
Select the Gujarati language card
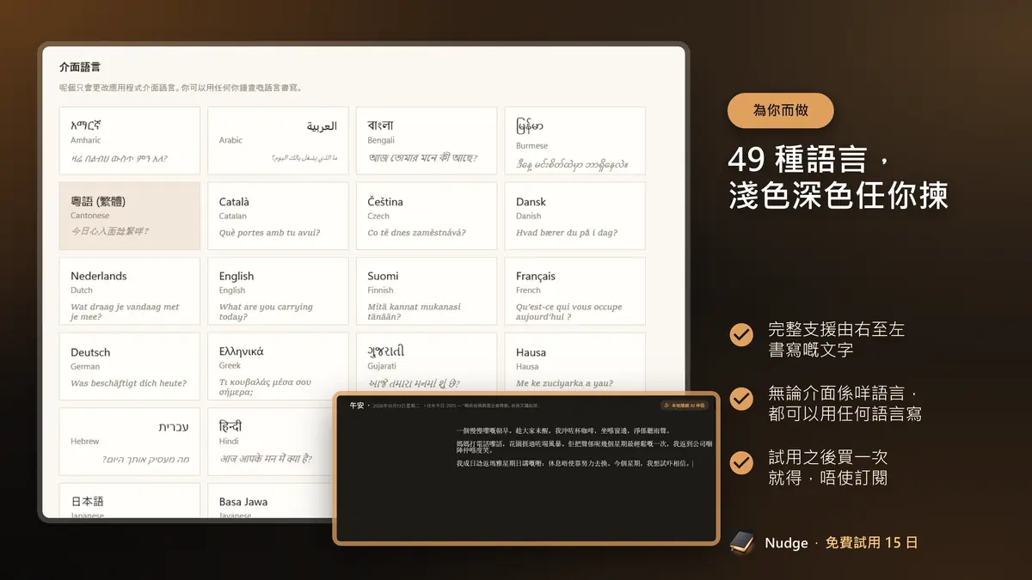point(427,362)
